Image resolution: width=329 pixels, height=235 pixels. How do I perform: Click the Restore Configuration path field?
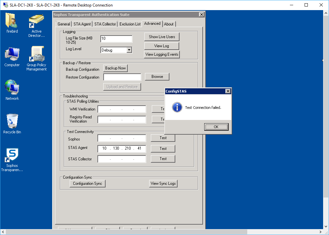(122, 77)
